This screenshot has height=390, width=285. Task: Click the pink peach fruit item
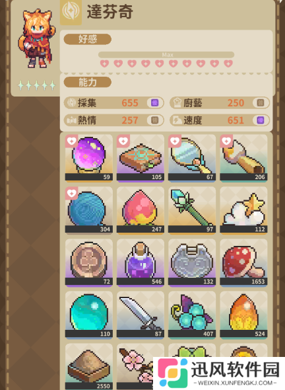pos(141,210)
